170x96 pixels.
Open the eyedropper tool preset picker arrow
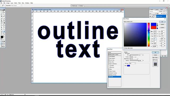pos(4,6)
